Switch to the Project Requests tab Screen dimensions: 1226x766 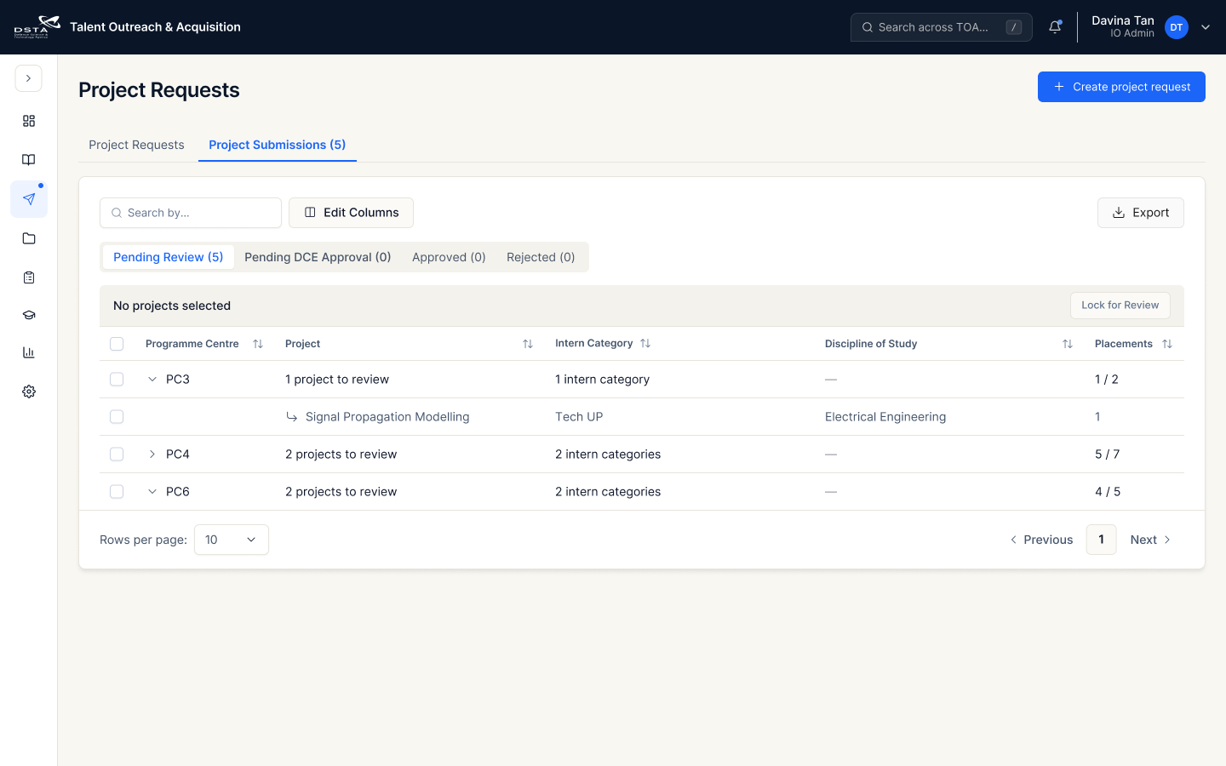click(136, 145)
